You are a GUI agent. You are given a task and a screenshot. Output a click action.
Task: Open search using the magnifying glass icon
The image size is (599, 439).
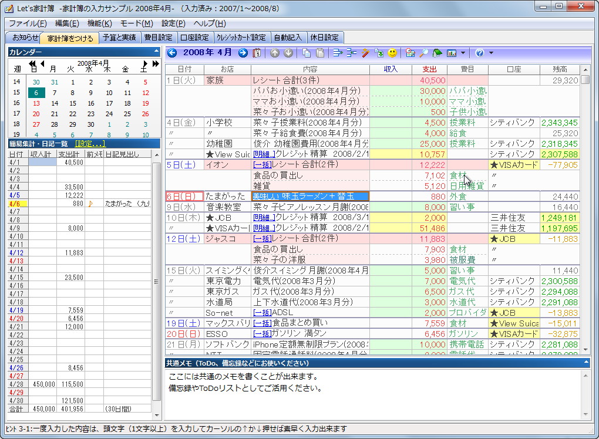pyautogui.click(x=424, y=53)
